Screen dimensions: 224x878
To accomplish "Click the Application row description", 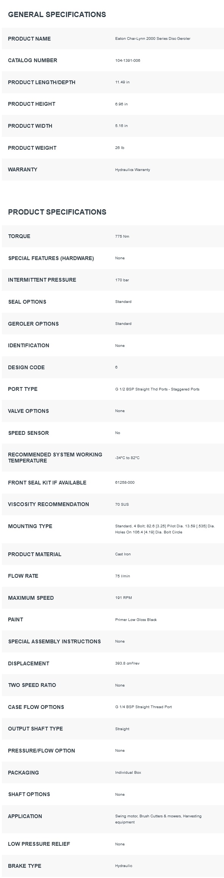I will click(x=158, y=819).
